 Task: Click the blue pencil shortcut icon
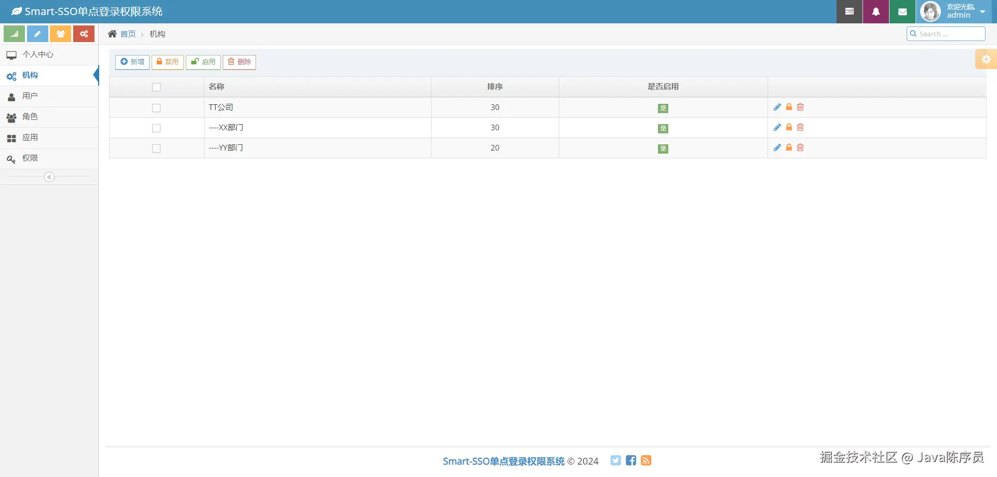pyautogui.click(x=37, y=34)
